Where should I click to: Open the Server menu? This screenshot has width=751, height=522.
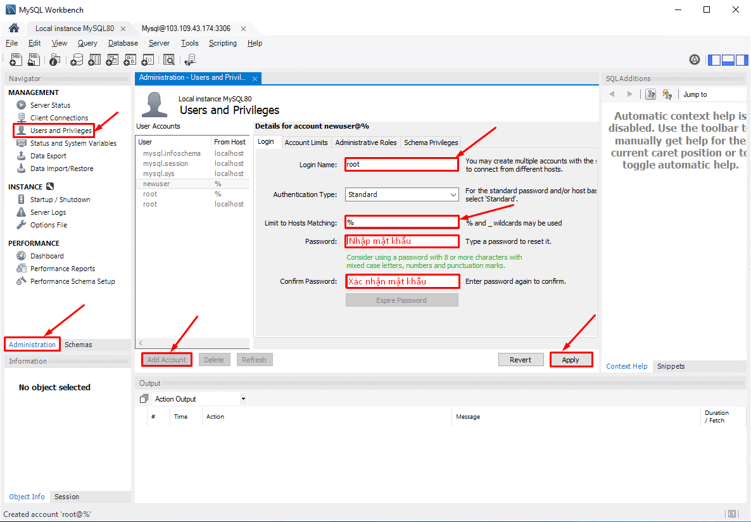(x=159, y=43)
